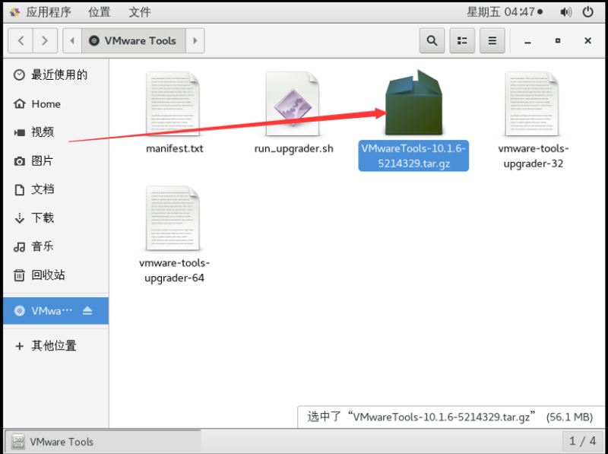
Task: Switch workspace via 1 / 4 indicator
Action: pos(582,441)
